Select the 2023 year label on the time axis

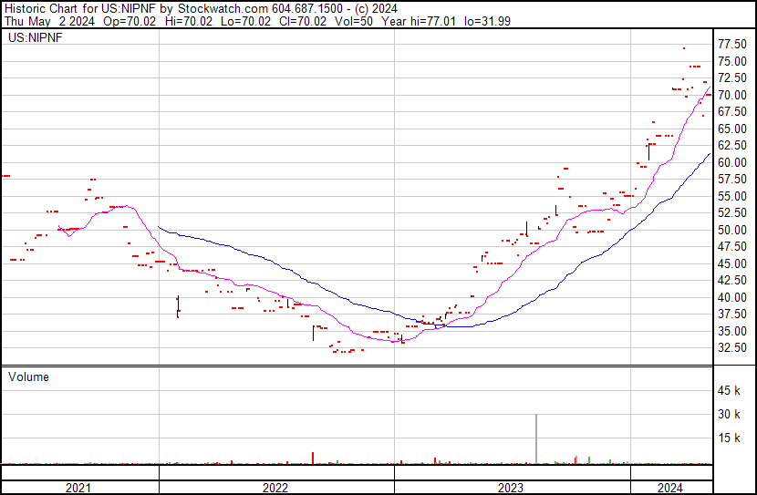(511, 488)
